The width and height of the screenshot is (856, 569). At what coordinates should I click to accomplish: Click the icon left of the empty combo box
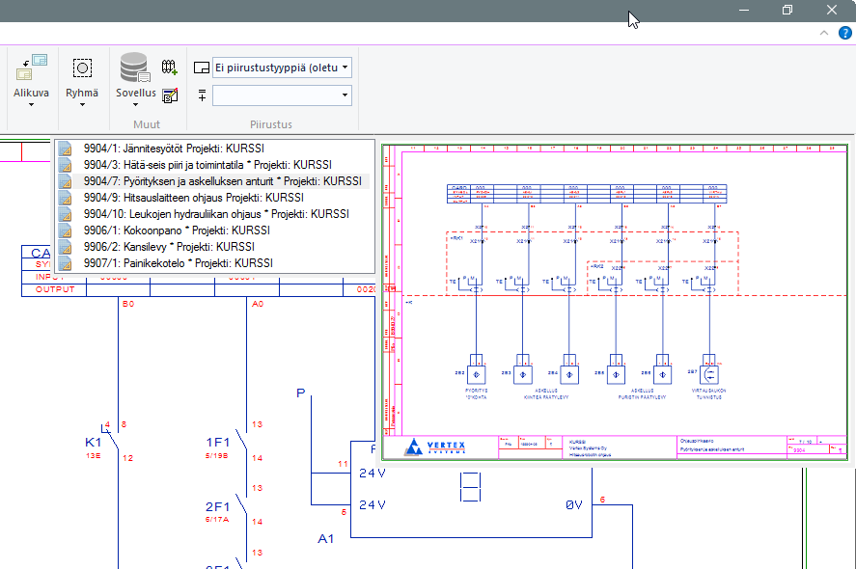201,95
